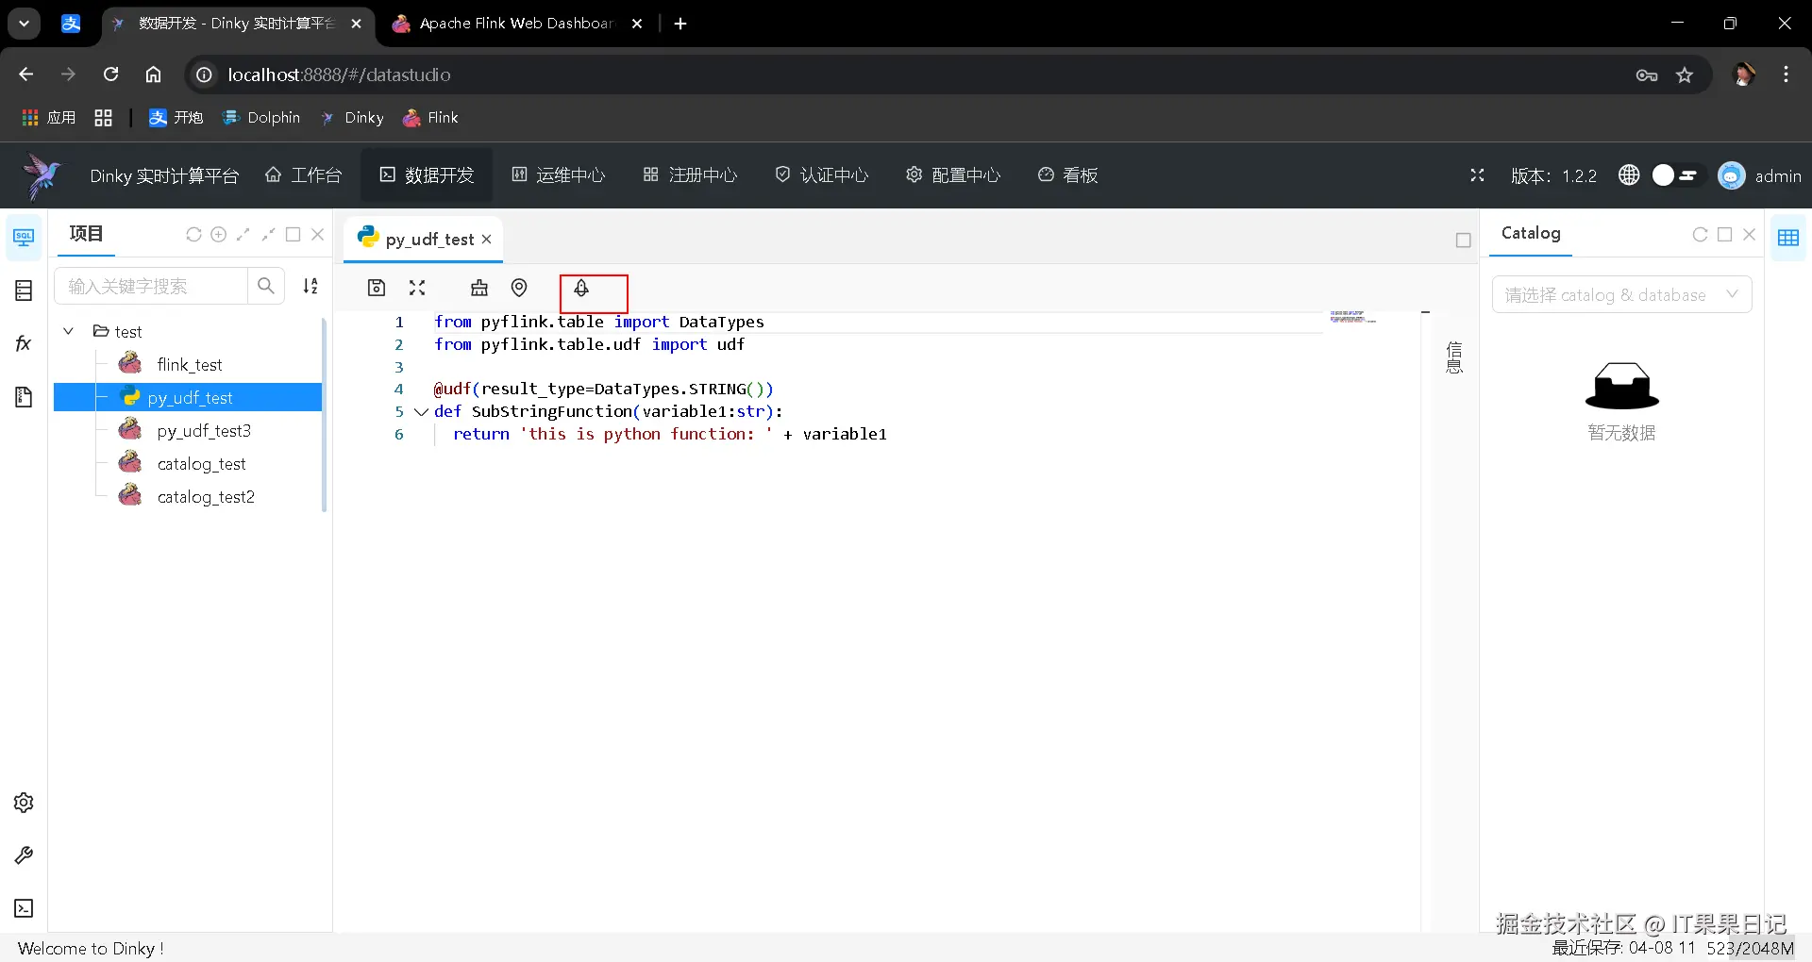This screenshot has height=962, width=1812.
Task: Open the SQL project sidebar icon
Action: (x=24, y=237)
